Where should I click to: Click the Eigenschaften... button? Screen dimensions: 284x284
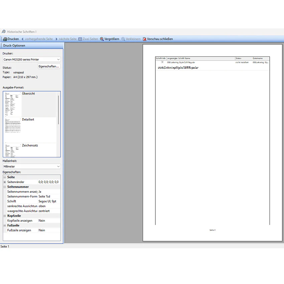tap(49, 66)
